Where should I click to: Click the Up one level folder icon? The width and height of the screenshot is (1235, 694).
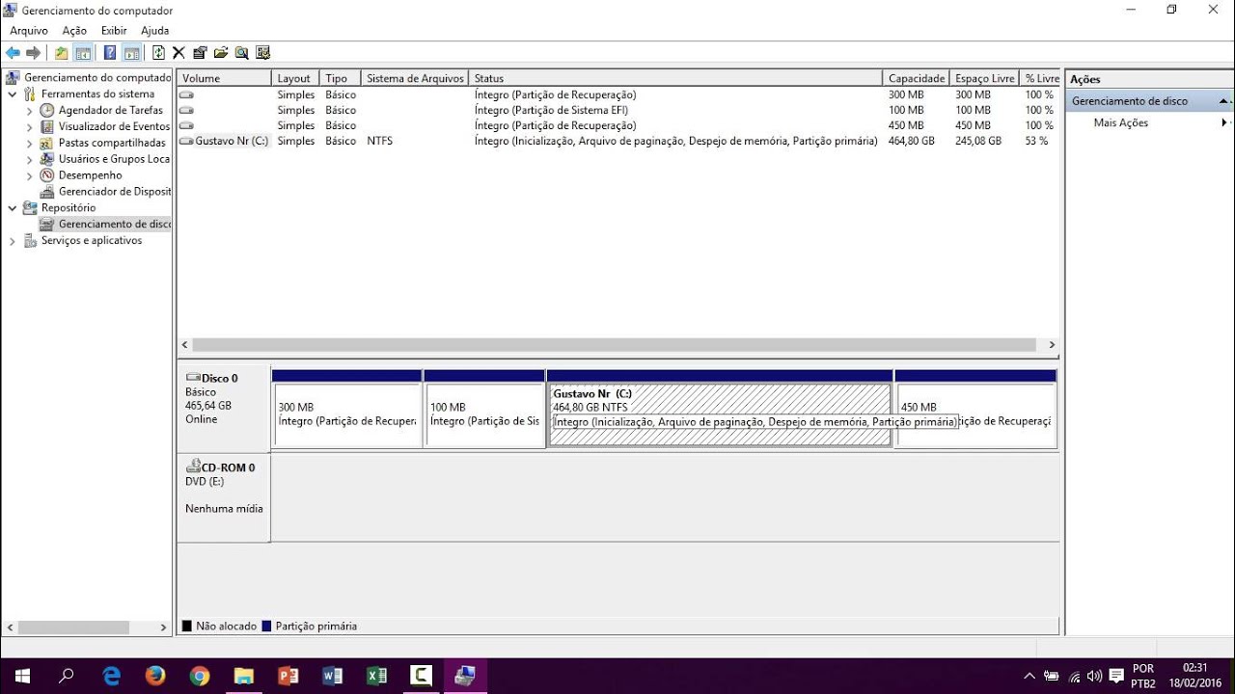62,53
